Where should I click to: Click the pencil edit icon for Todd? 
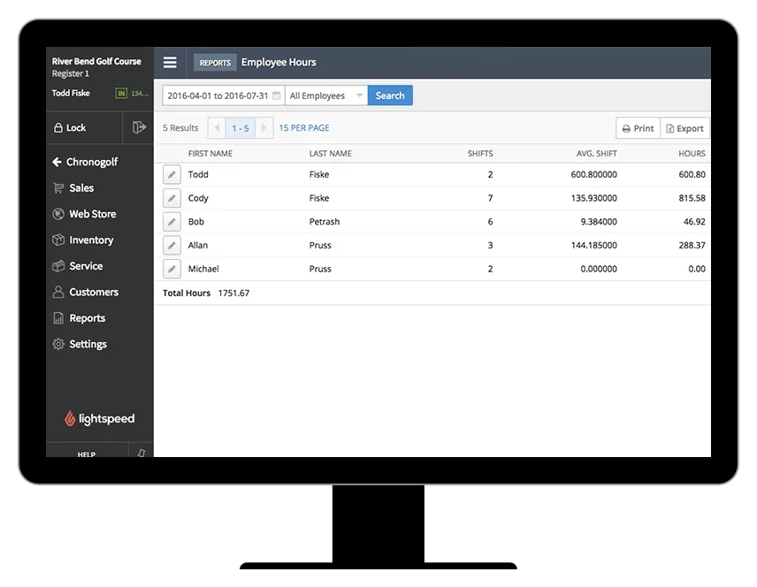172,175
